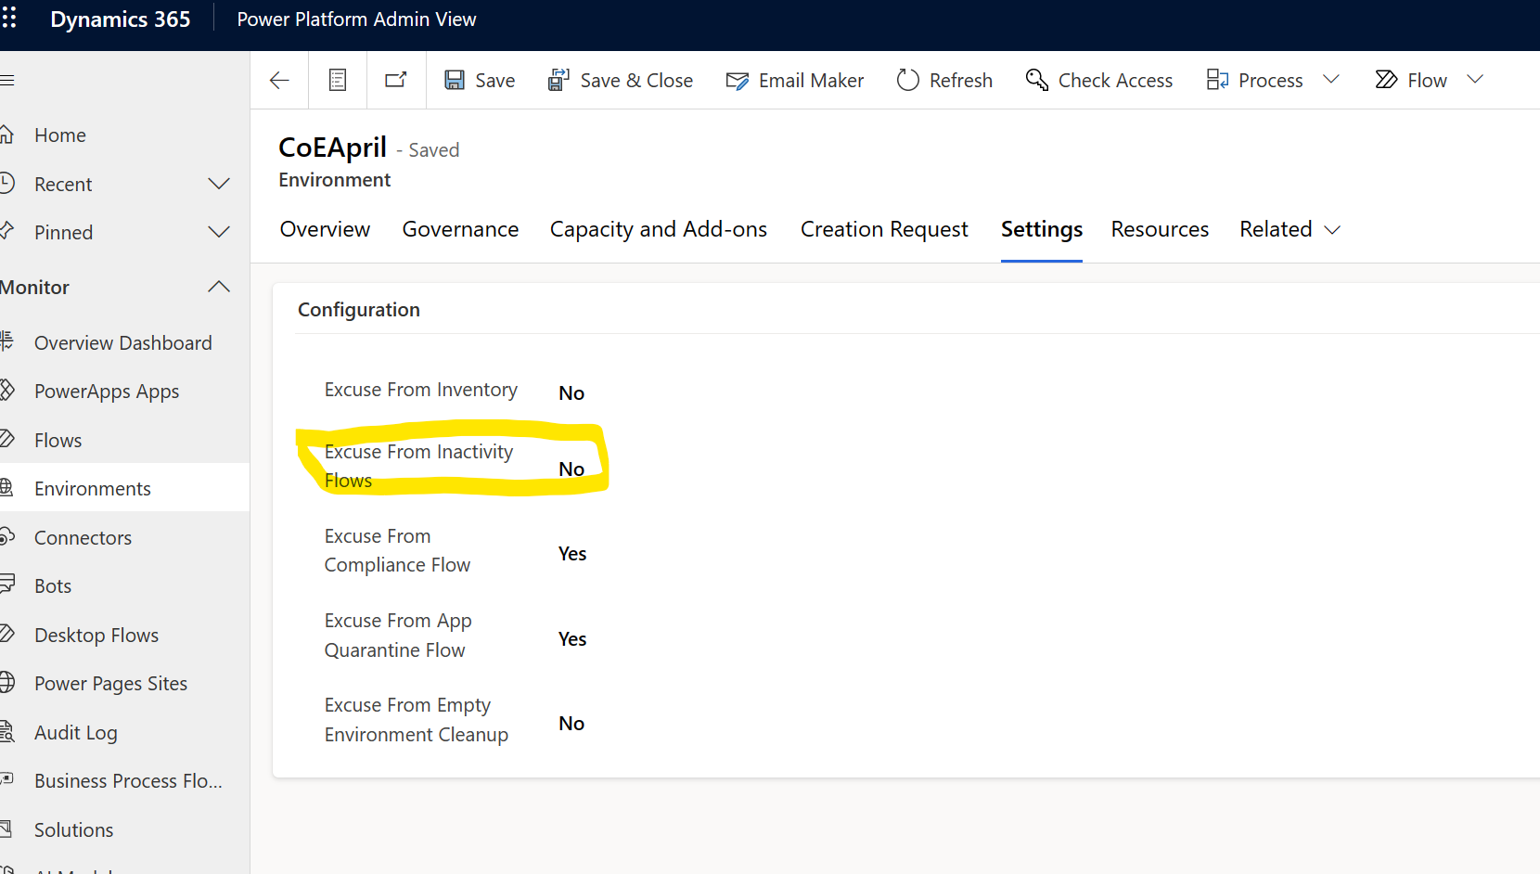Click the No value for Excuse From Inactivity Flows
The width and height of the screenshot is (1540, 874).
coord(571,469)
